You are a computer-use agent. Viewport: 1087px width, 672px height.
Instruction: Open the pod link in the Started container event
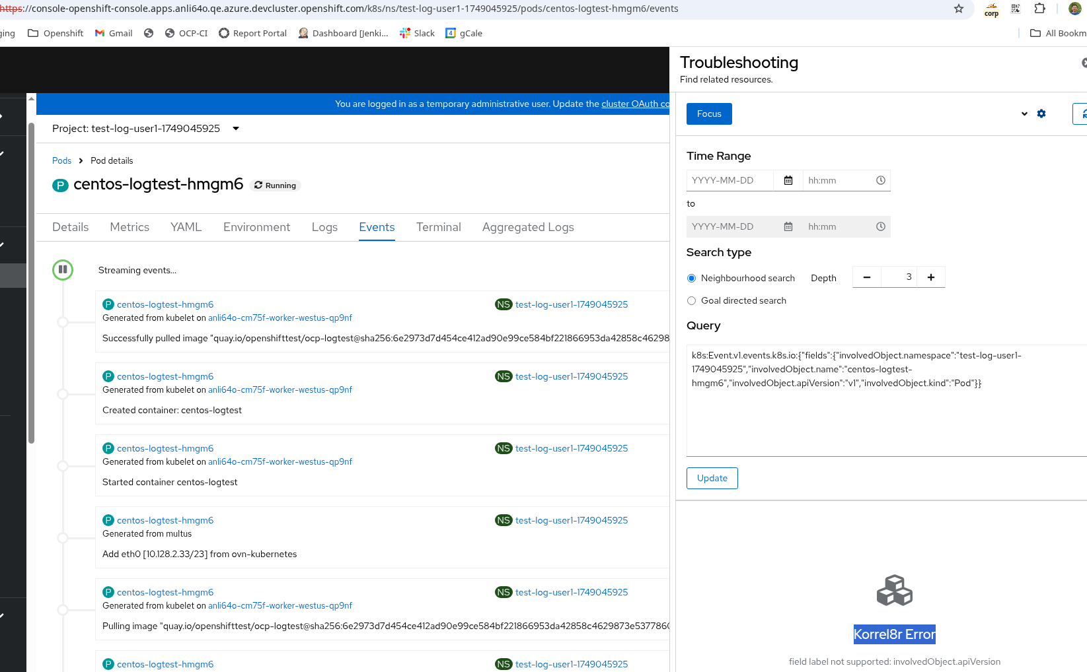(x=165, y=448)
